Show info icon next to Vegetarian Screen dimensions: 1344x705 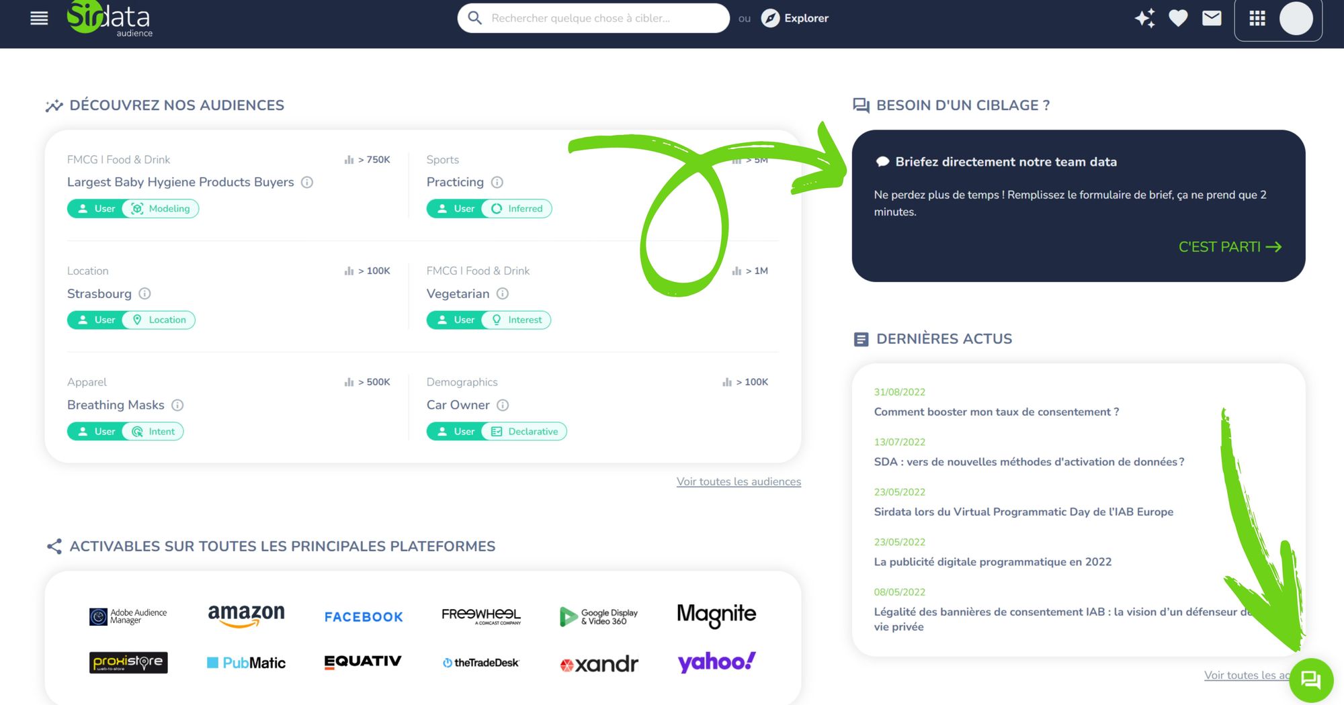(503, 293)
